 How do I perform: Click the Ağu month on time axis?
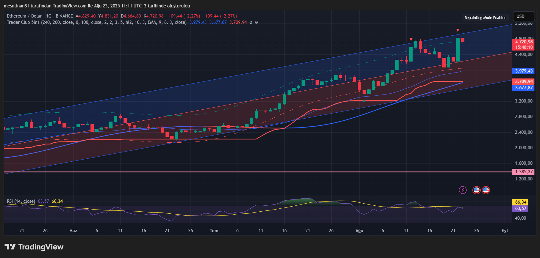[359, 231]
